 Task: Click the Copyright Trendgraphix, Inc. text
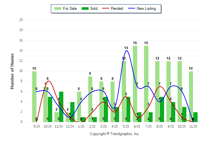[115, 134]
